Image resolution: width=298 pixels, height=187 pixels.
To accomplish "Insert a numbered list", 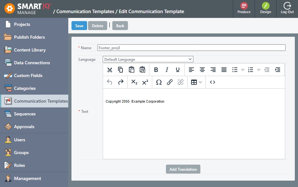I will click(x=251, y=70).
